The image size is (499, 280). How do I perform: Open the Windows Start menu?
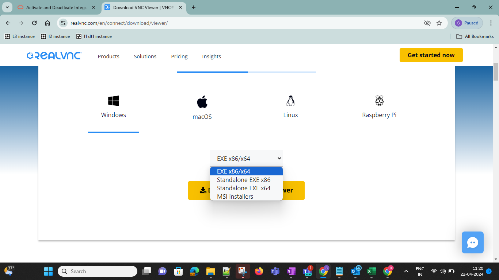(48, 271)
